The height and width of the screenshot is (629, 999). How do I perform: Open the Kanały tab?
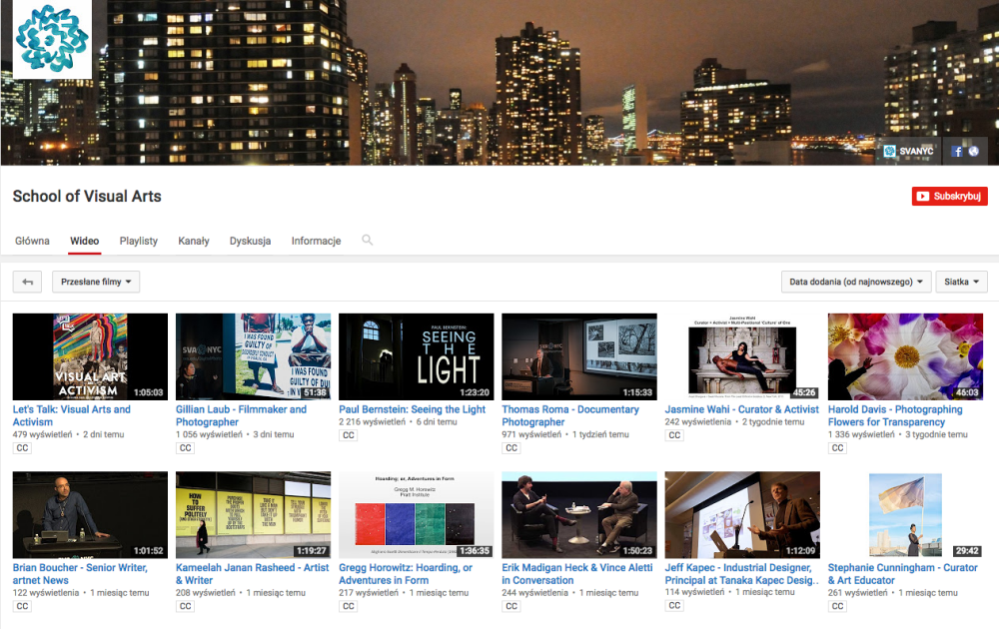click(x=194, y=241)
